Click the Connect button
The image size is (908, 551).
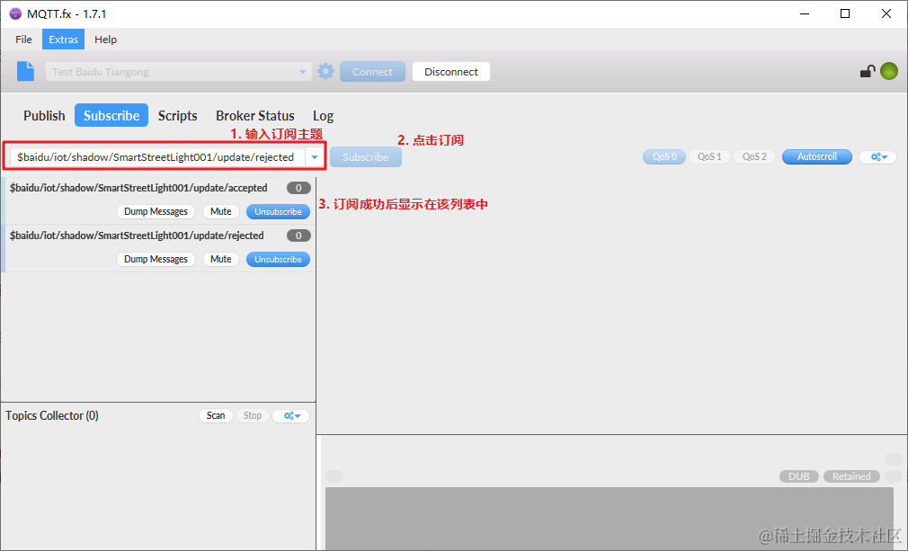[x=372, y=72]
